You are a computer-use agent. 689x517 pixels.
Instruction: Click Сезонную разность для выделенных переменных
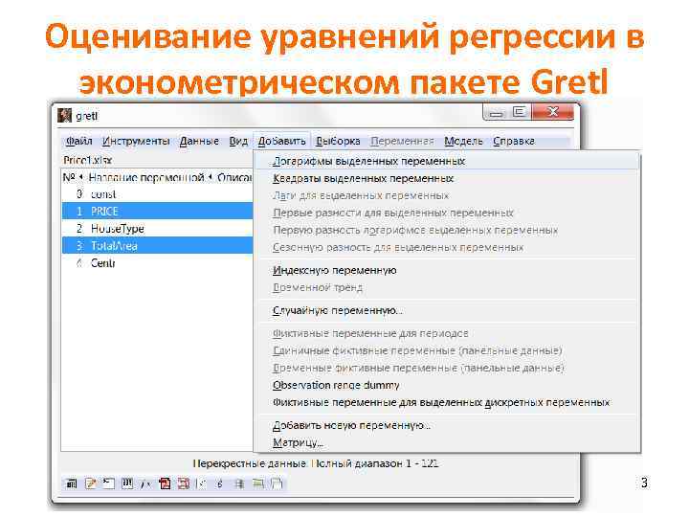coord(447,248)
